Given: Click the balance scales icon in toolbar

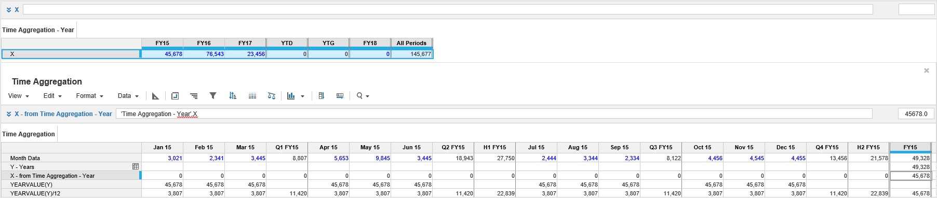Looking at the screenshot, I should coord(272,96).
